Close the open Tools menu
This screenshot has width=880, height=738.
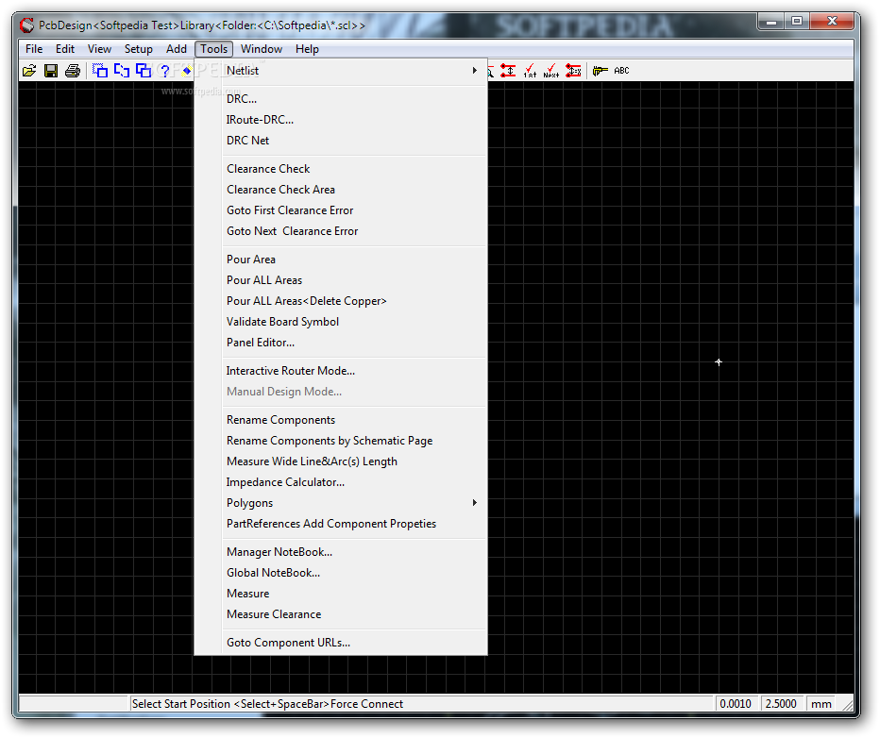[213, 49]
